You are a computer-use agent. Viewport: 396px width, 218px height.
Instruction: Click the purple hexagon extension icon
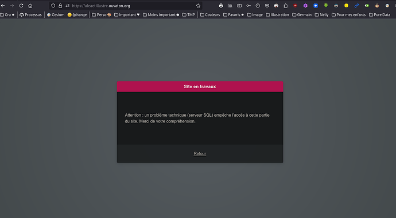[x=305, y=6]
